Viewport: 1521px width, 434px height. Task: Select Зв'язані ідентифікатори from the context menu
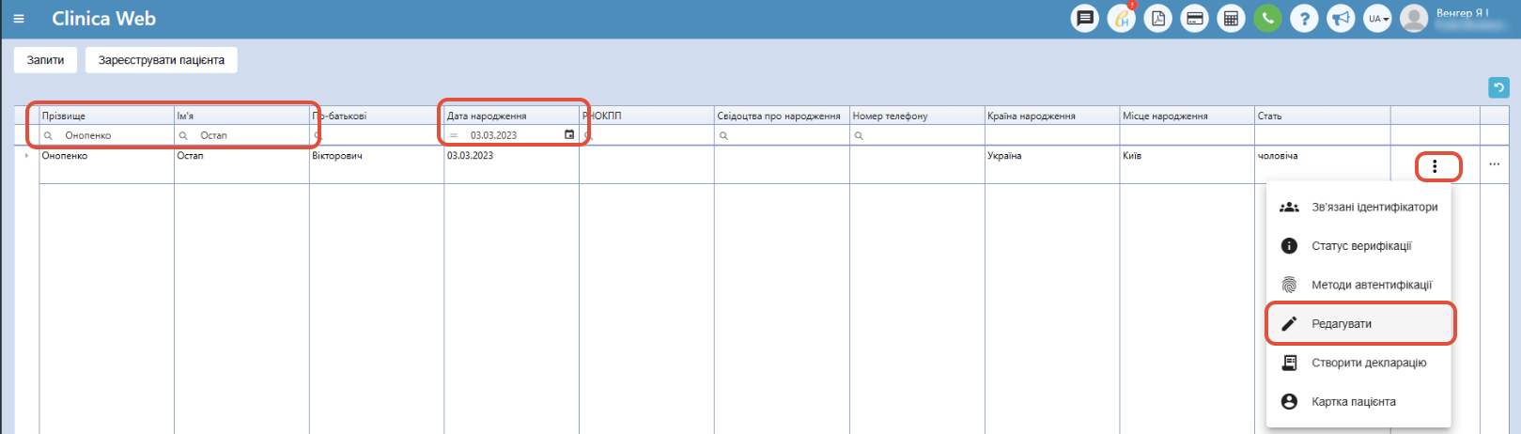click(1358, 207)
